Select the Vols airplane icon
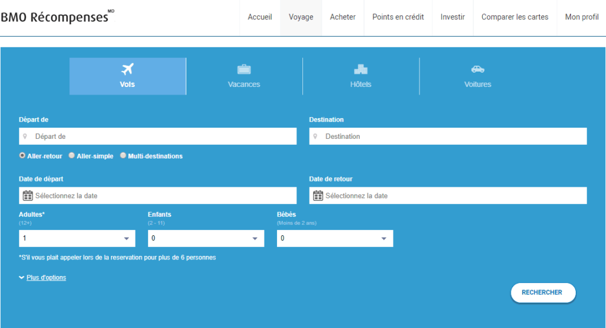This screenshot has height=328, width=606. (x=127, y=69)
